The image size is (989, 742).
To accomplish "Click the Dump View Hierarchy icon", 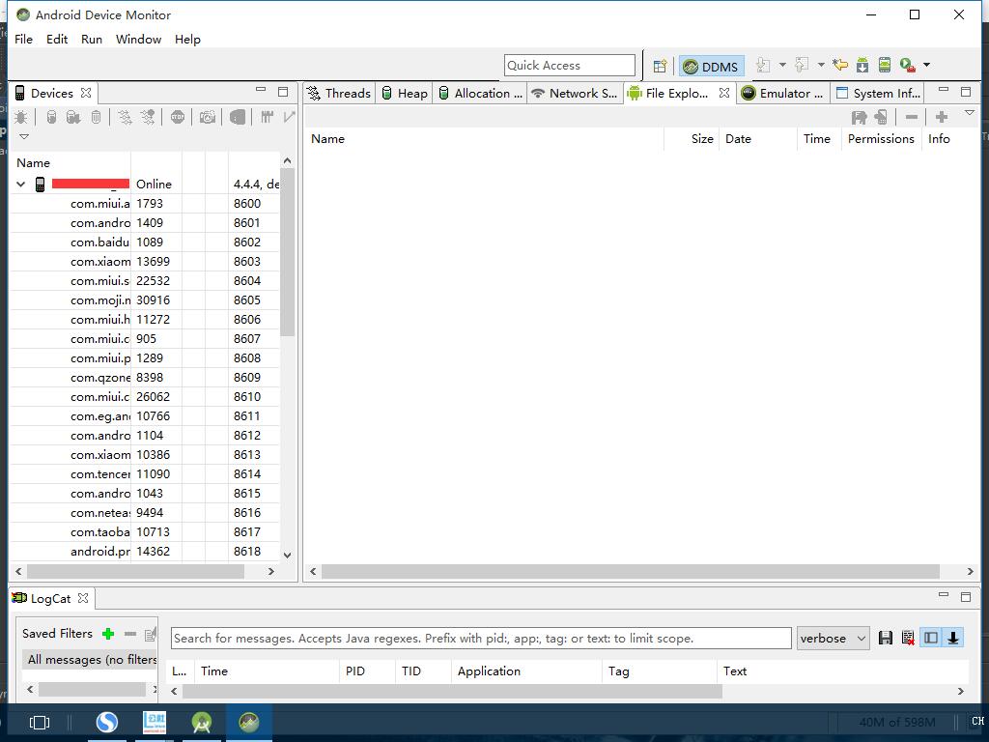I will point(238,117).
